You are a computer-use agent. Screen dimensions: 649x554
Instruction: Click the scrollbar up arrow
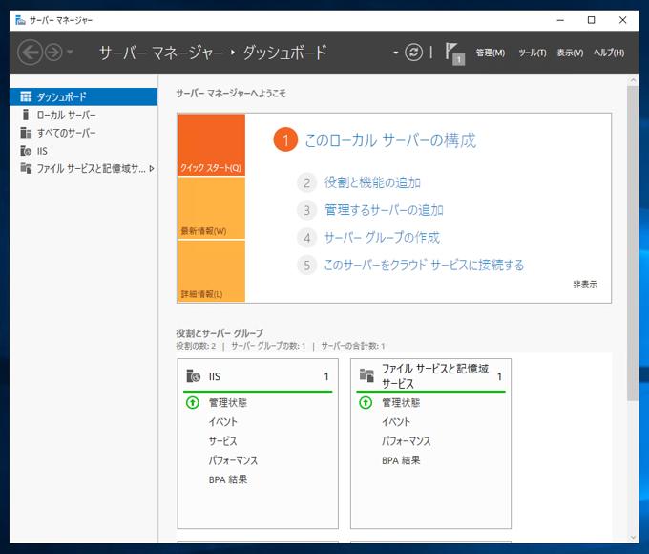click(x=633, y=80)
